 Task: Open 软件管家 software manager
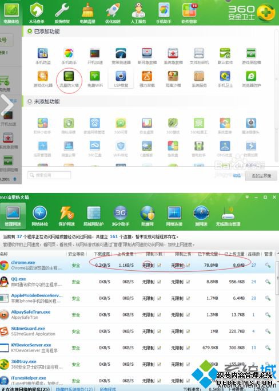click(x=189, y=13)
